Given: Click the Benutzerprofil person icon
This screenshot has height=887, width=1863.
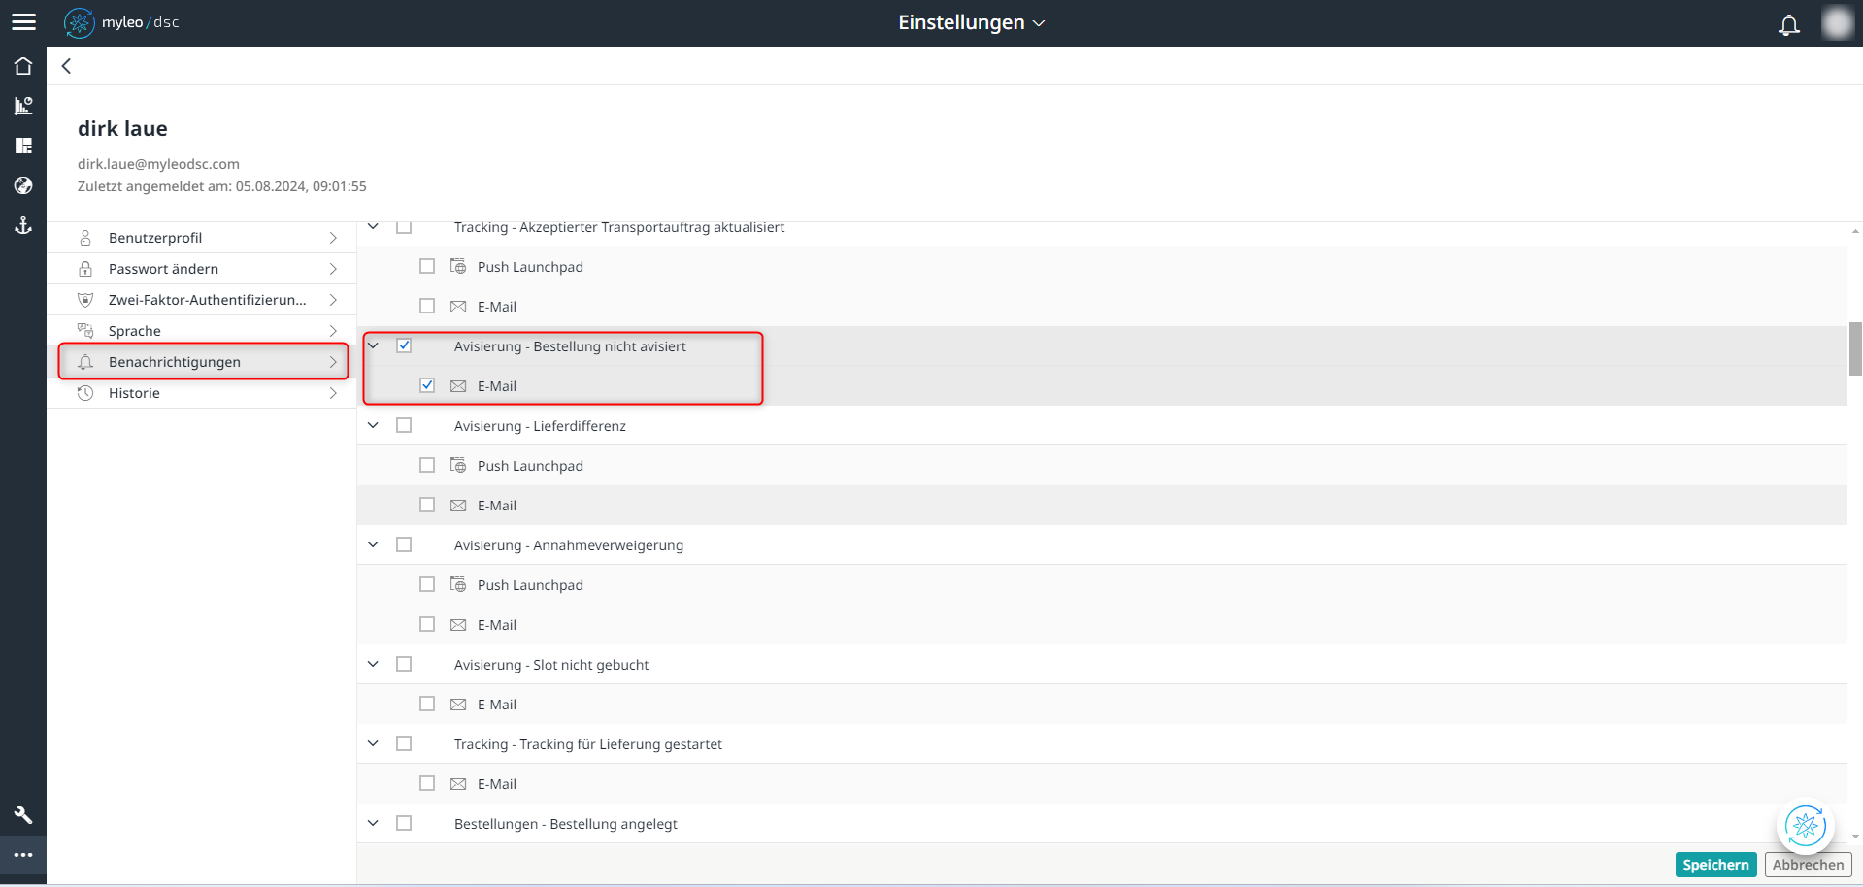Looking at the screenshot, I should tap(85, 238).
